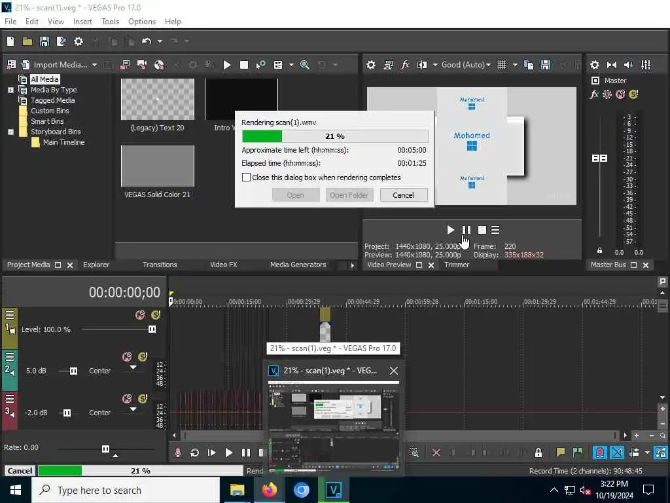Toggle Solo on video track 1
The image size is (670, 503).
click(x=156, y=315)
